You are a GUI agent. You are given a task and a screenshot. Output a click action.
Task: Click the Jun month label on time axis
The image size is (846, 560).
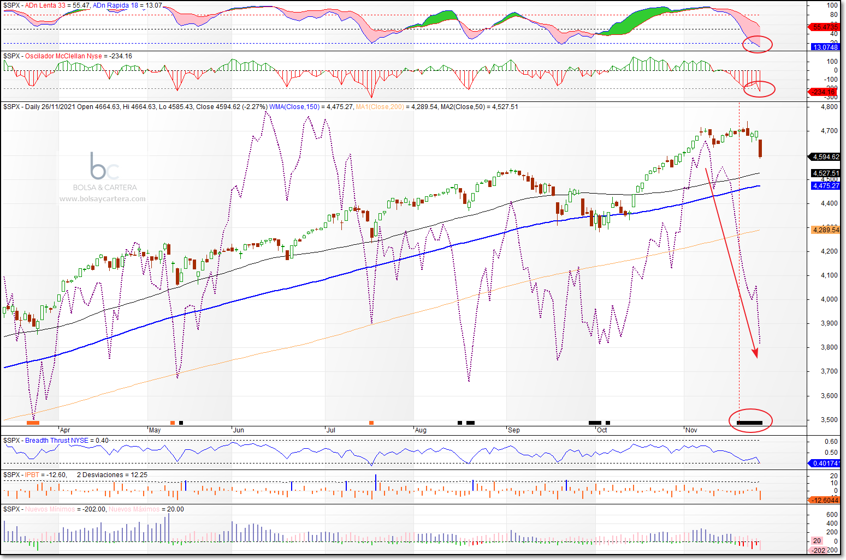coord(239,430)
